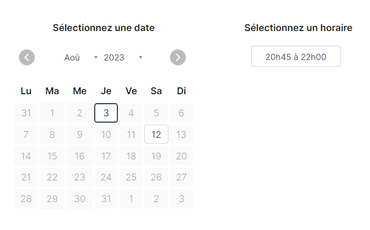
Task: Choose date 26 under Sa
Action: point(156,177)
